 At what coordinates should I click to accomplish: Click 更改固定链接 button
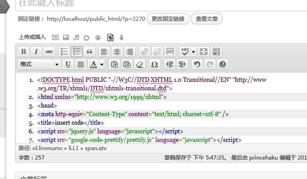(168, 19)
